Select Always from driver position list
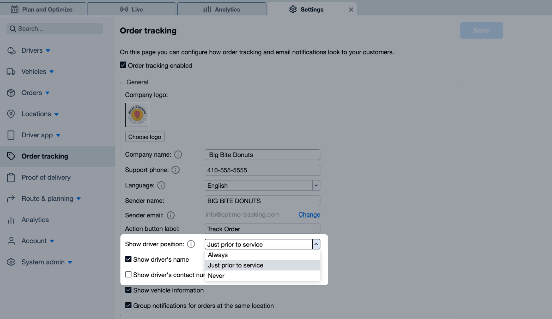The height and width of the screenshot is (319, 552). point(218,255)
